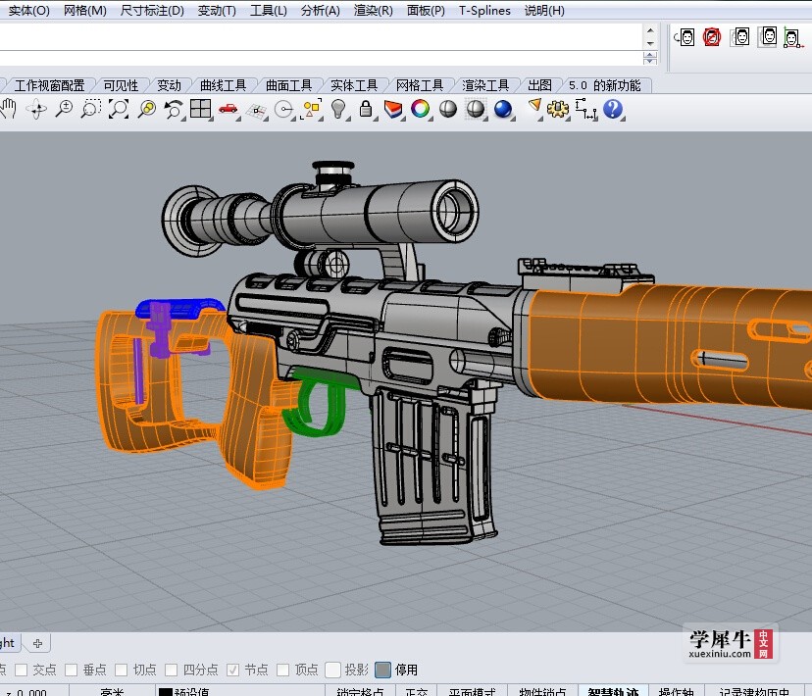Toggle the 顶点 vertex snap checkbox
The image size is (812, 696).
(x=282, y=671)
